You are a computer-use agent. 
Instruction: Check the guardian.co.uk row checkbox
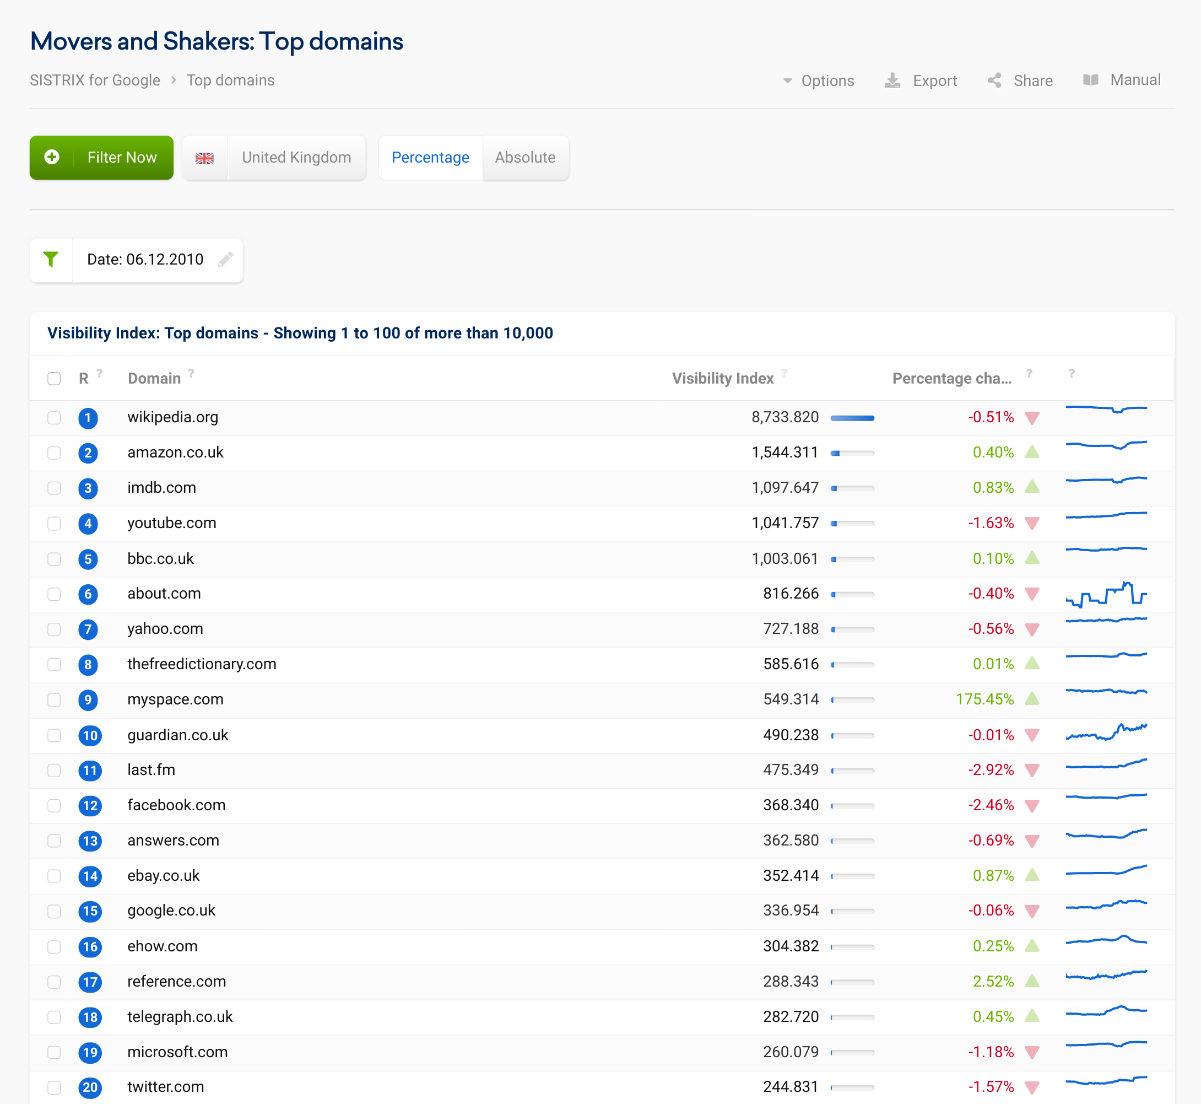[x=55, y=735]
